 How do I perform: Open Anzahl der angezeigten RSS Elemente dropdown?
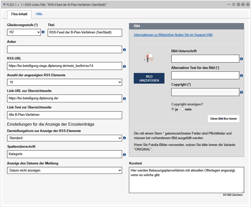tap(65, 82)
